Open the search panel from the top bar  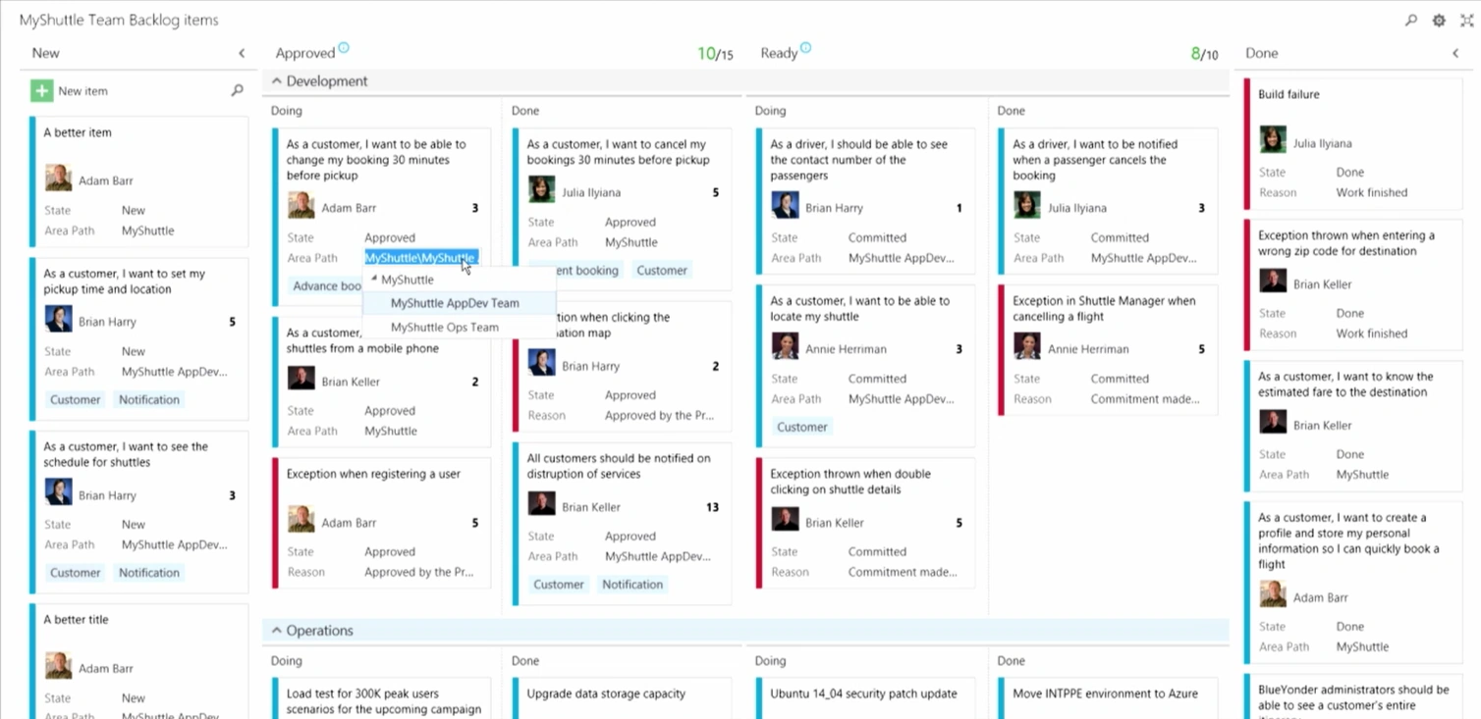tap(1411, 20)
